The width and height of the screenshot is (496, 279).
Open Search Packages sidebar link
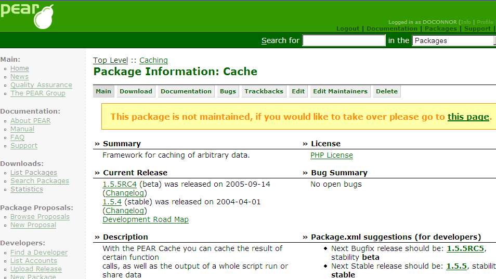coord(40,181)
